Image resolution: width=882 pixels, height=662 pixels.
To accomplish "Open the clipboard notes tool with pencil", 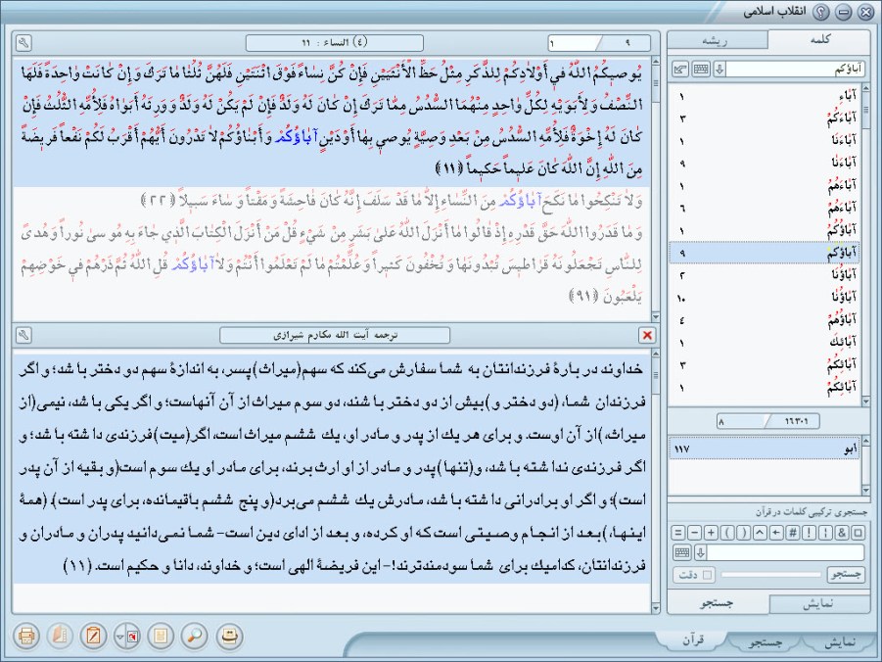I will (93, 637).
